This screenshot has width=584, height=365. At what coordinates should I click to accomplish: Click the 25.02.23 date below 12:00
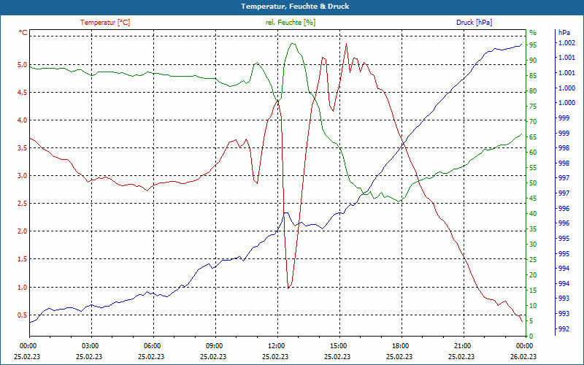(x=276, y=356)
